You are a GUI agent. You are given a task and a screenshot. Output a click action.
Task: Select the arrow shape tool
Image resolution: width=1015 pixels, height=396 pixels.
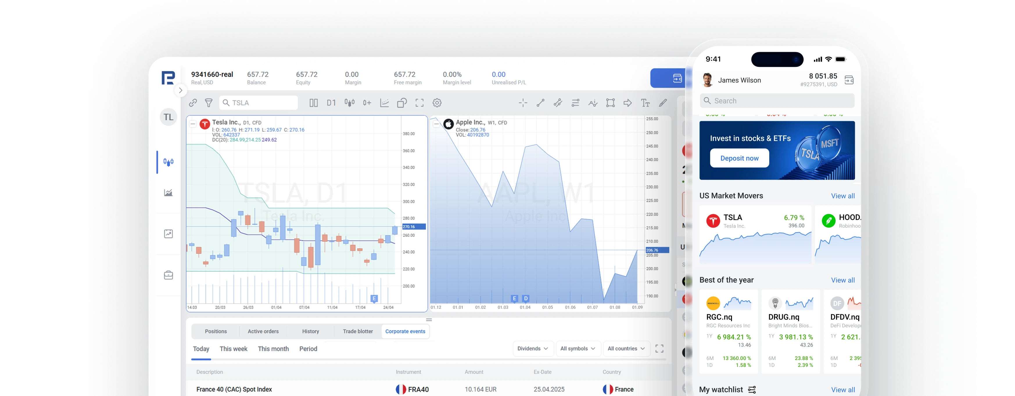(x=628, y=103)
